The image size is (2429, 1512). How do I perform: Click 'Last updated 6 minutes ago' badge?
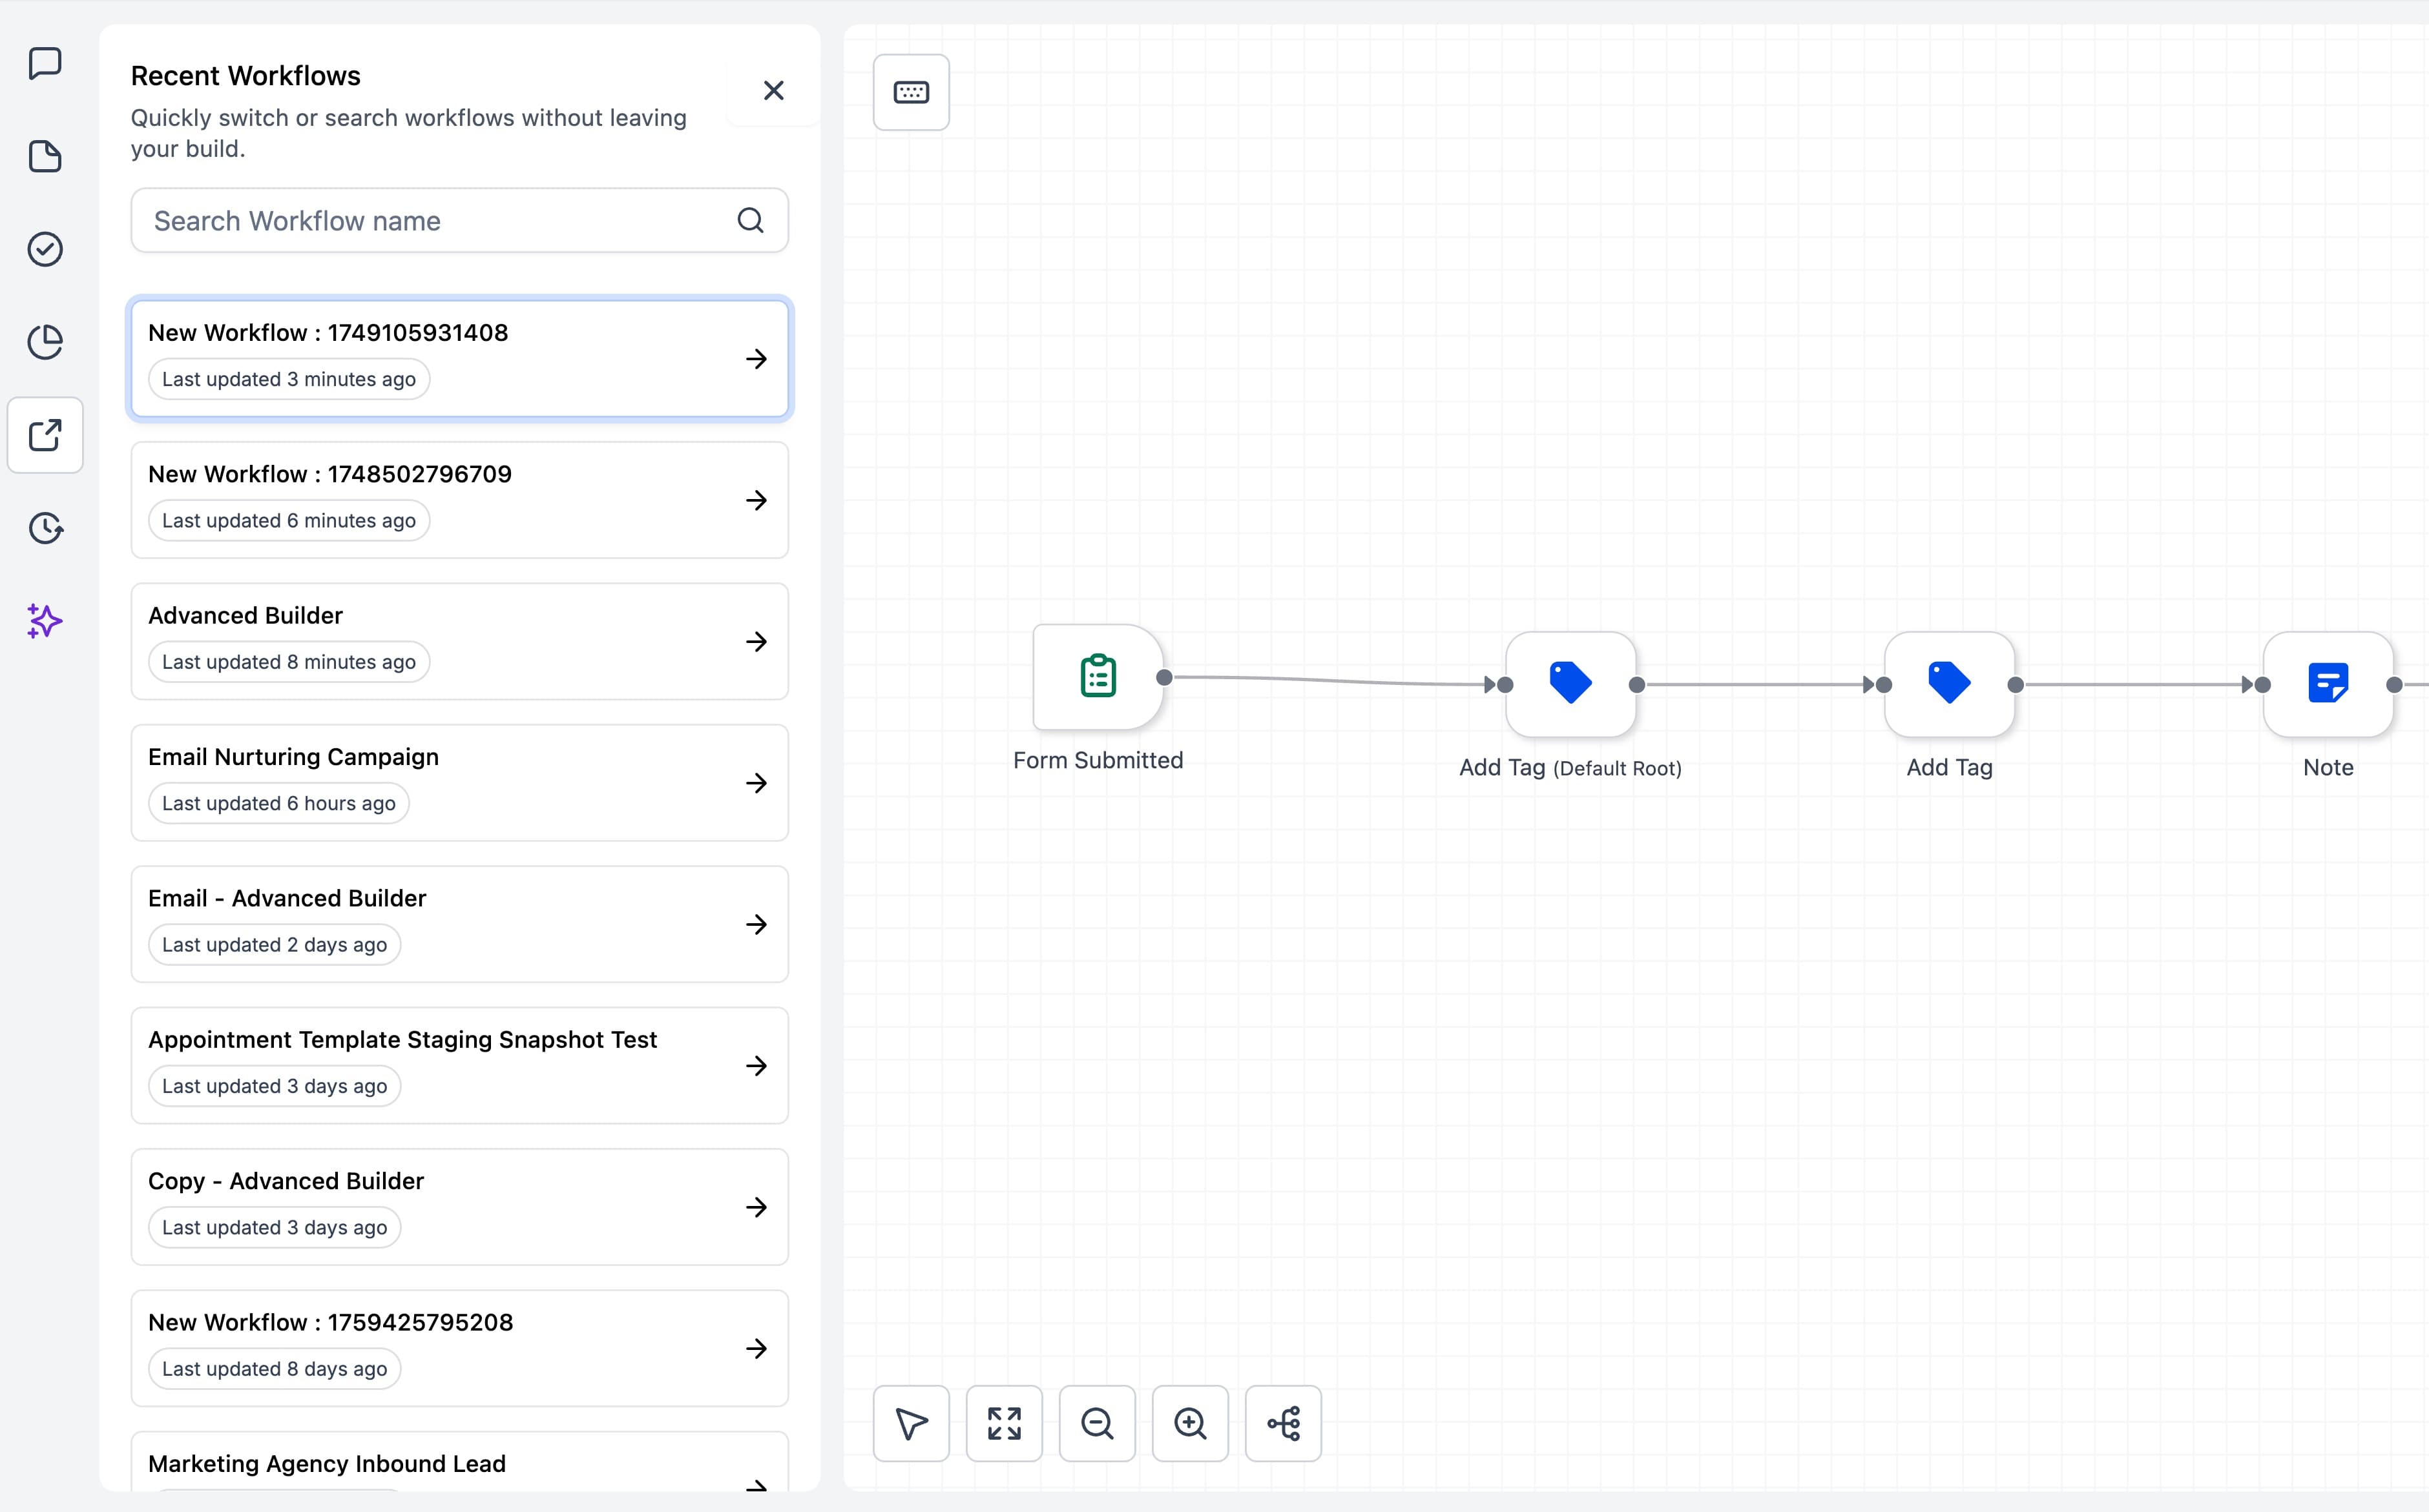click(289, 521)
